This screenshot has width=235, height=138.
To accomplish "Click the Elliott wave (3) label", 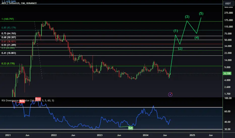I will (187, 17).
